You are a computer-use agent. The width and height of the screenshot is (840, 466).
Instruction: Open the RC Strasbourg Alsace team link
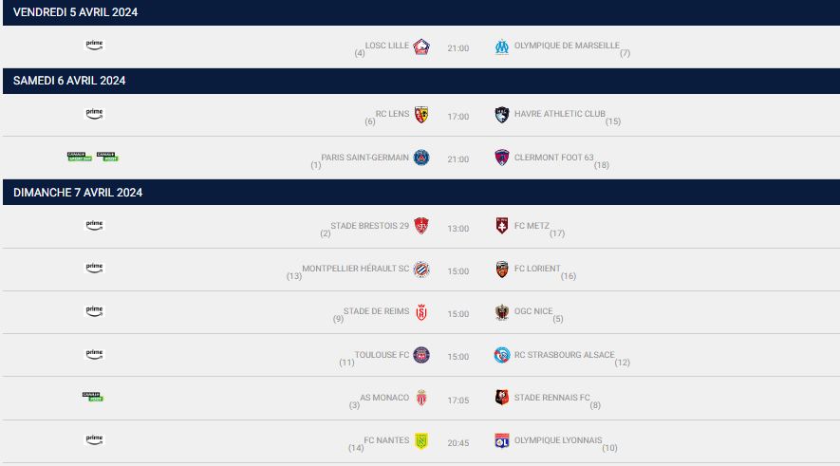[564, 355]
